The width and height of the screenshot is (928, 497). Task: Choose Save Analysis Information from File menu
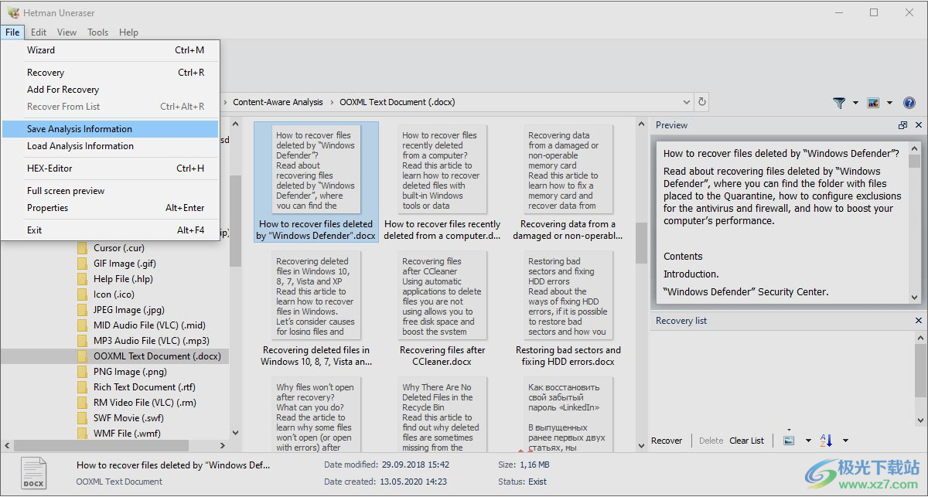coord(80,129)
